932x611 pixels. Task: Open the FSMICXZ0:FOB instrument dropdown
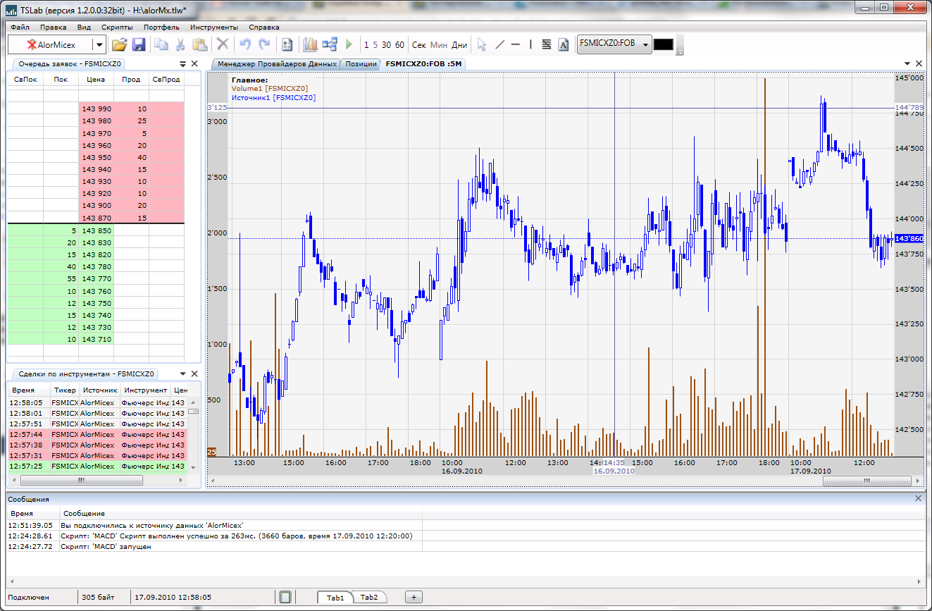coord(647,44)
